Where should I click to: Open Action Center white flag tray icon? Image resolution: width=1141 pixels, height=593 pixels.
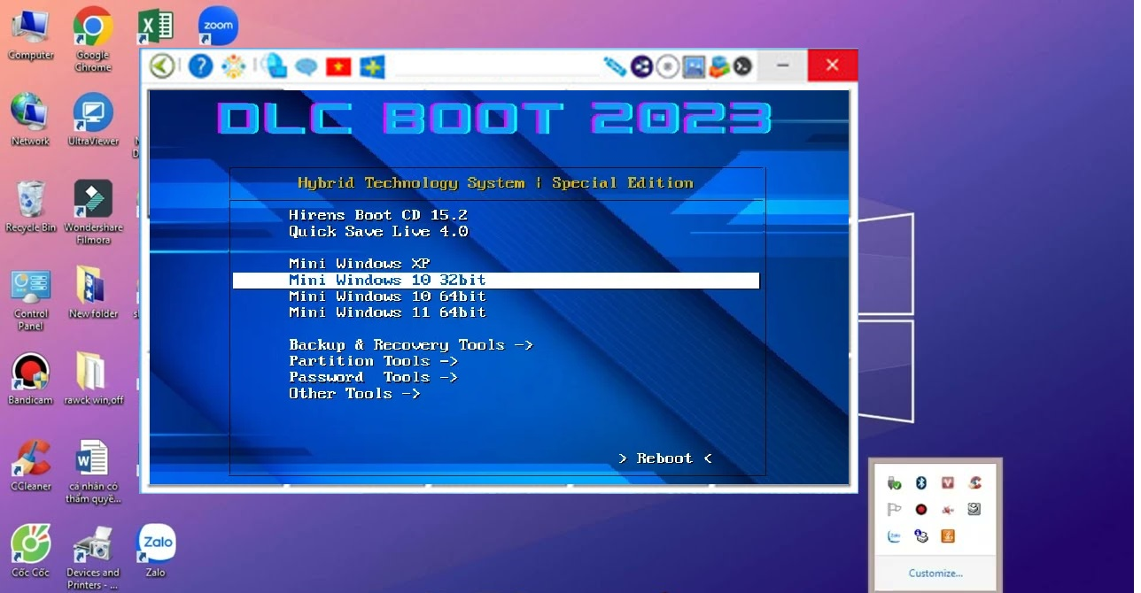pyautogui.click(x=895, y=510)
